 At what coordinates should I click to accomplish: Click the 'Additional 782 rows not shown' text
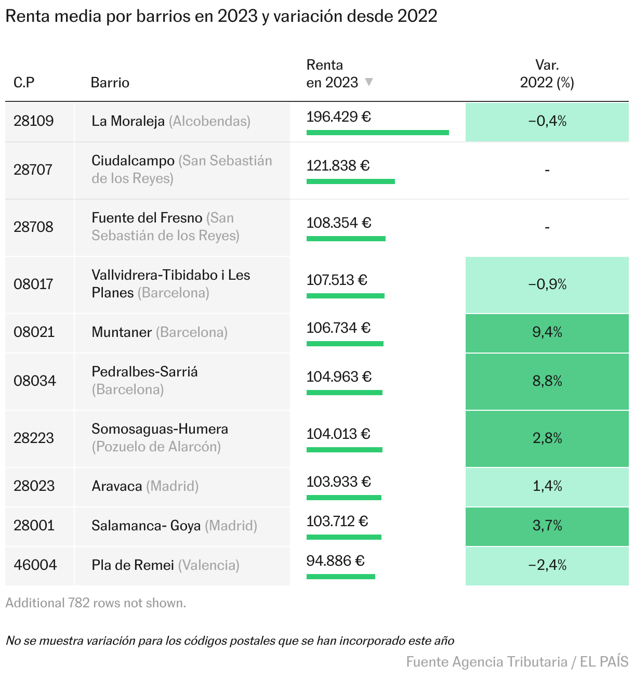coord(96,603)
